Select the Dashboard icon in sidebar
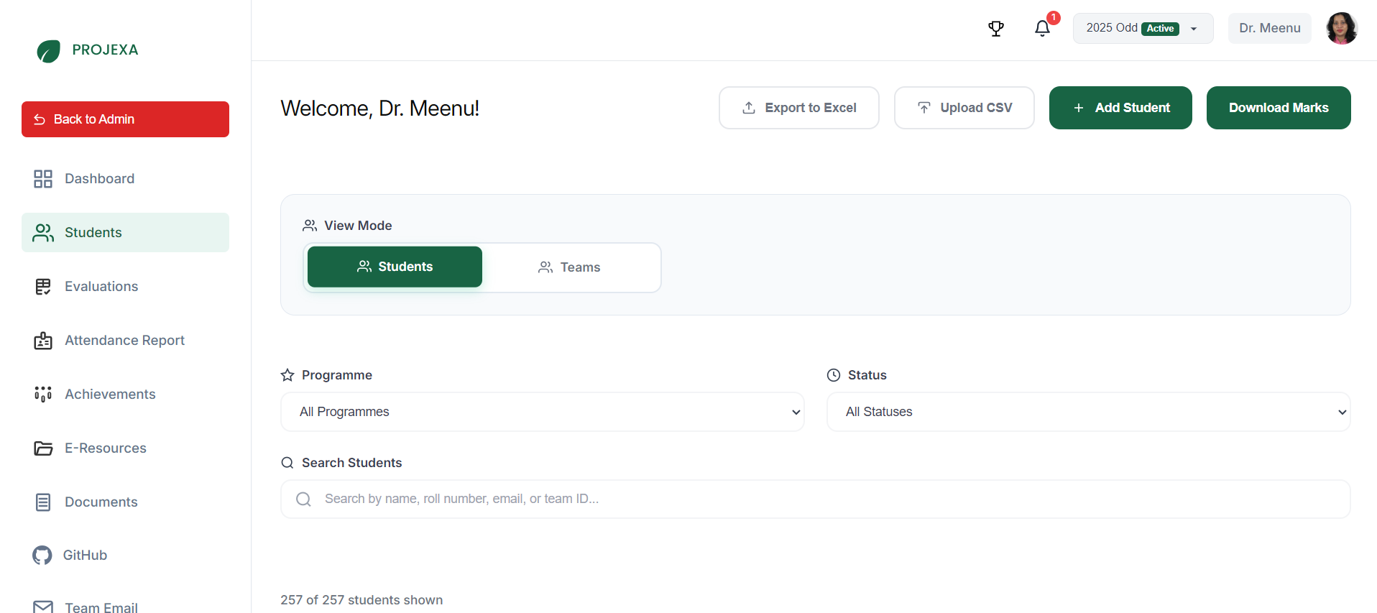Viewport: 1377px width, 613px height. coord(43,178)
